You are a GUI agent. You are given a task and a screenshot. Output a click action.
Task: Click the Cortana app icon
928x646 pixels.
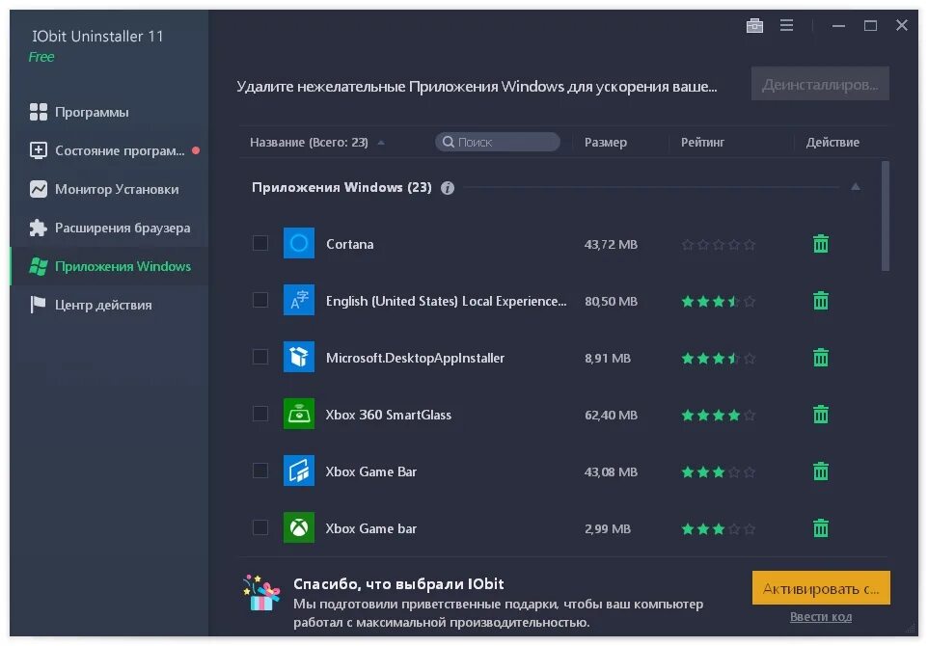[299, 243]
